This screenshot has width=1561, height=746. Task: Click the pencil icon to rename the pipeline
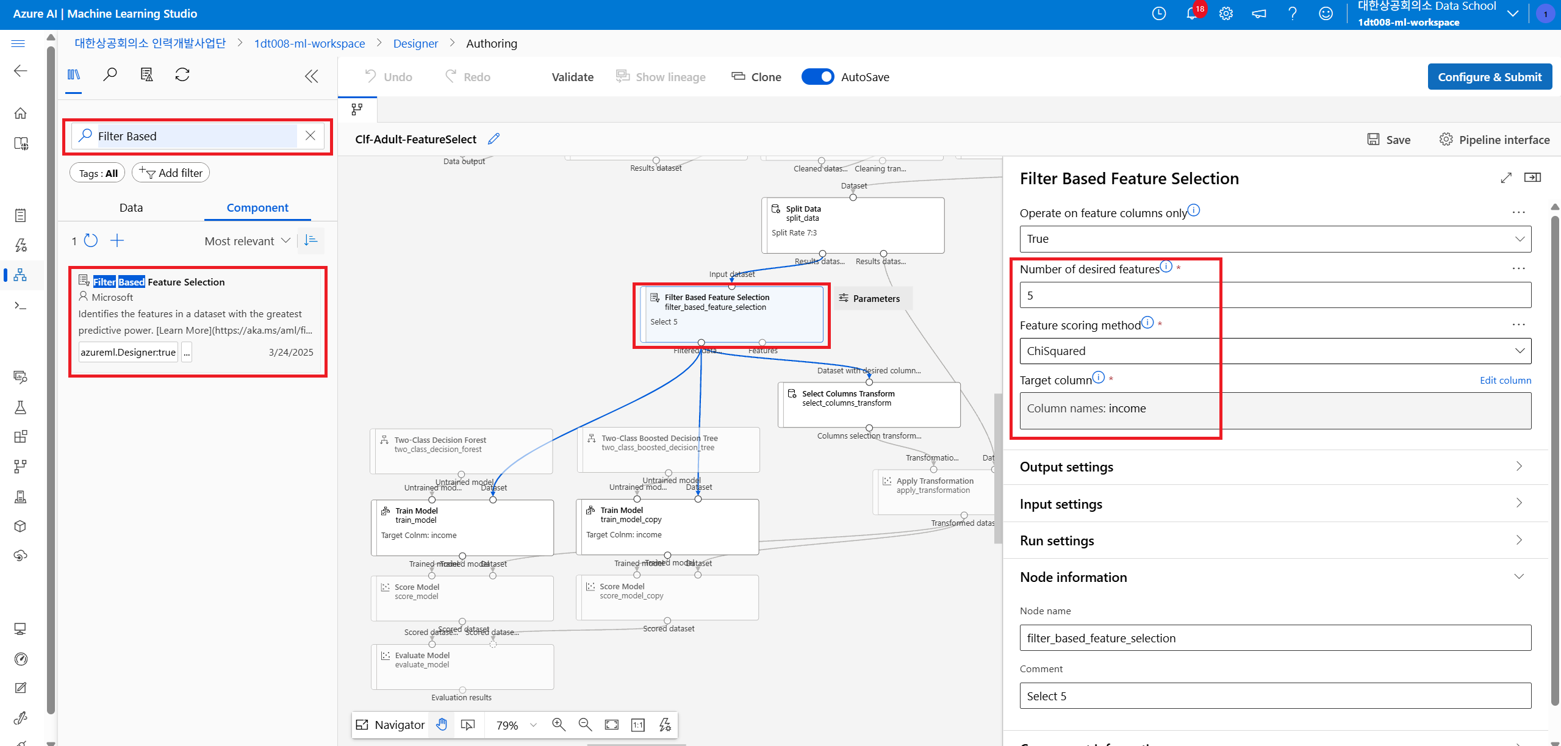pyautogui.click(x=493, y=139)
